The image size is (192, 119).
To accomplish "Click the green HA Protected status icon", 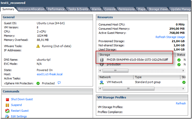I will [38, 83].
